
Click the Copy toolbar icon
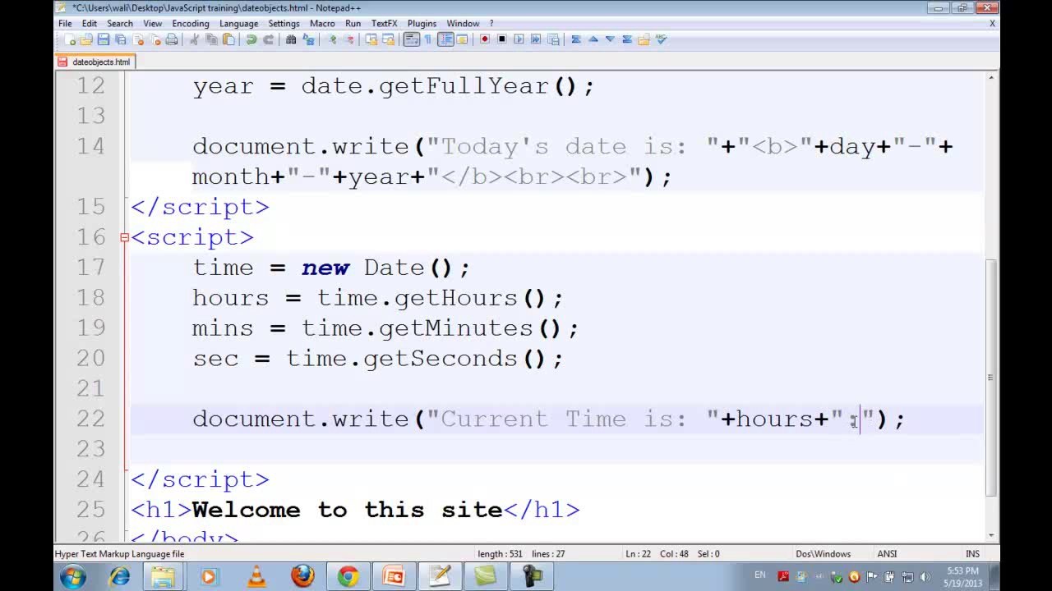tap(211, 39)
